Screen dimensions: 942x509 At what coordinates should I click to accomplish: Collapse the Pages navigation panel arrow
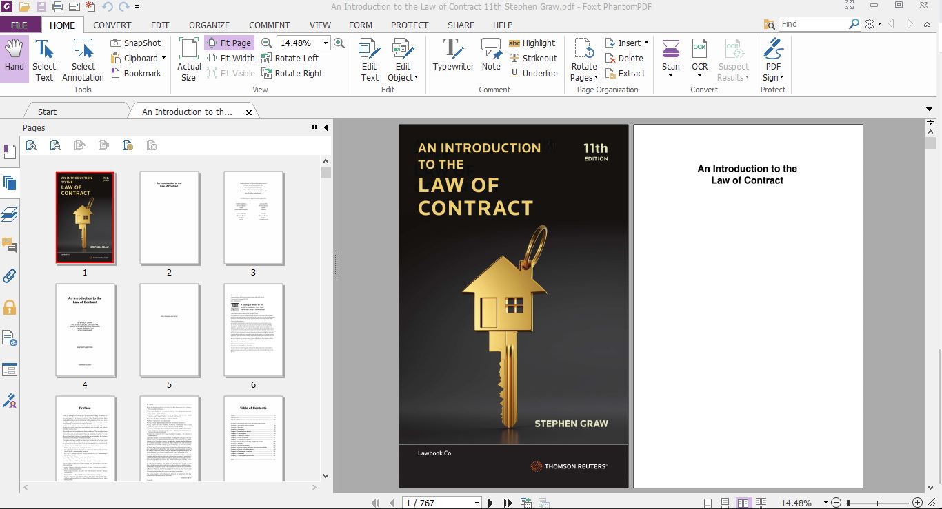pos(325,127)
